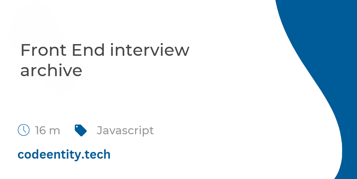Click the blue tag icon
Screen dimensions: 357x179
[x=81, y=130]
